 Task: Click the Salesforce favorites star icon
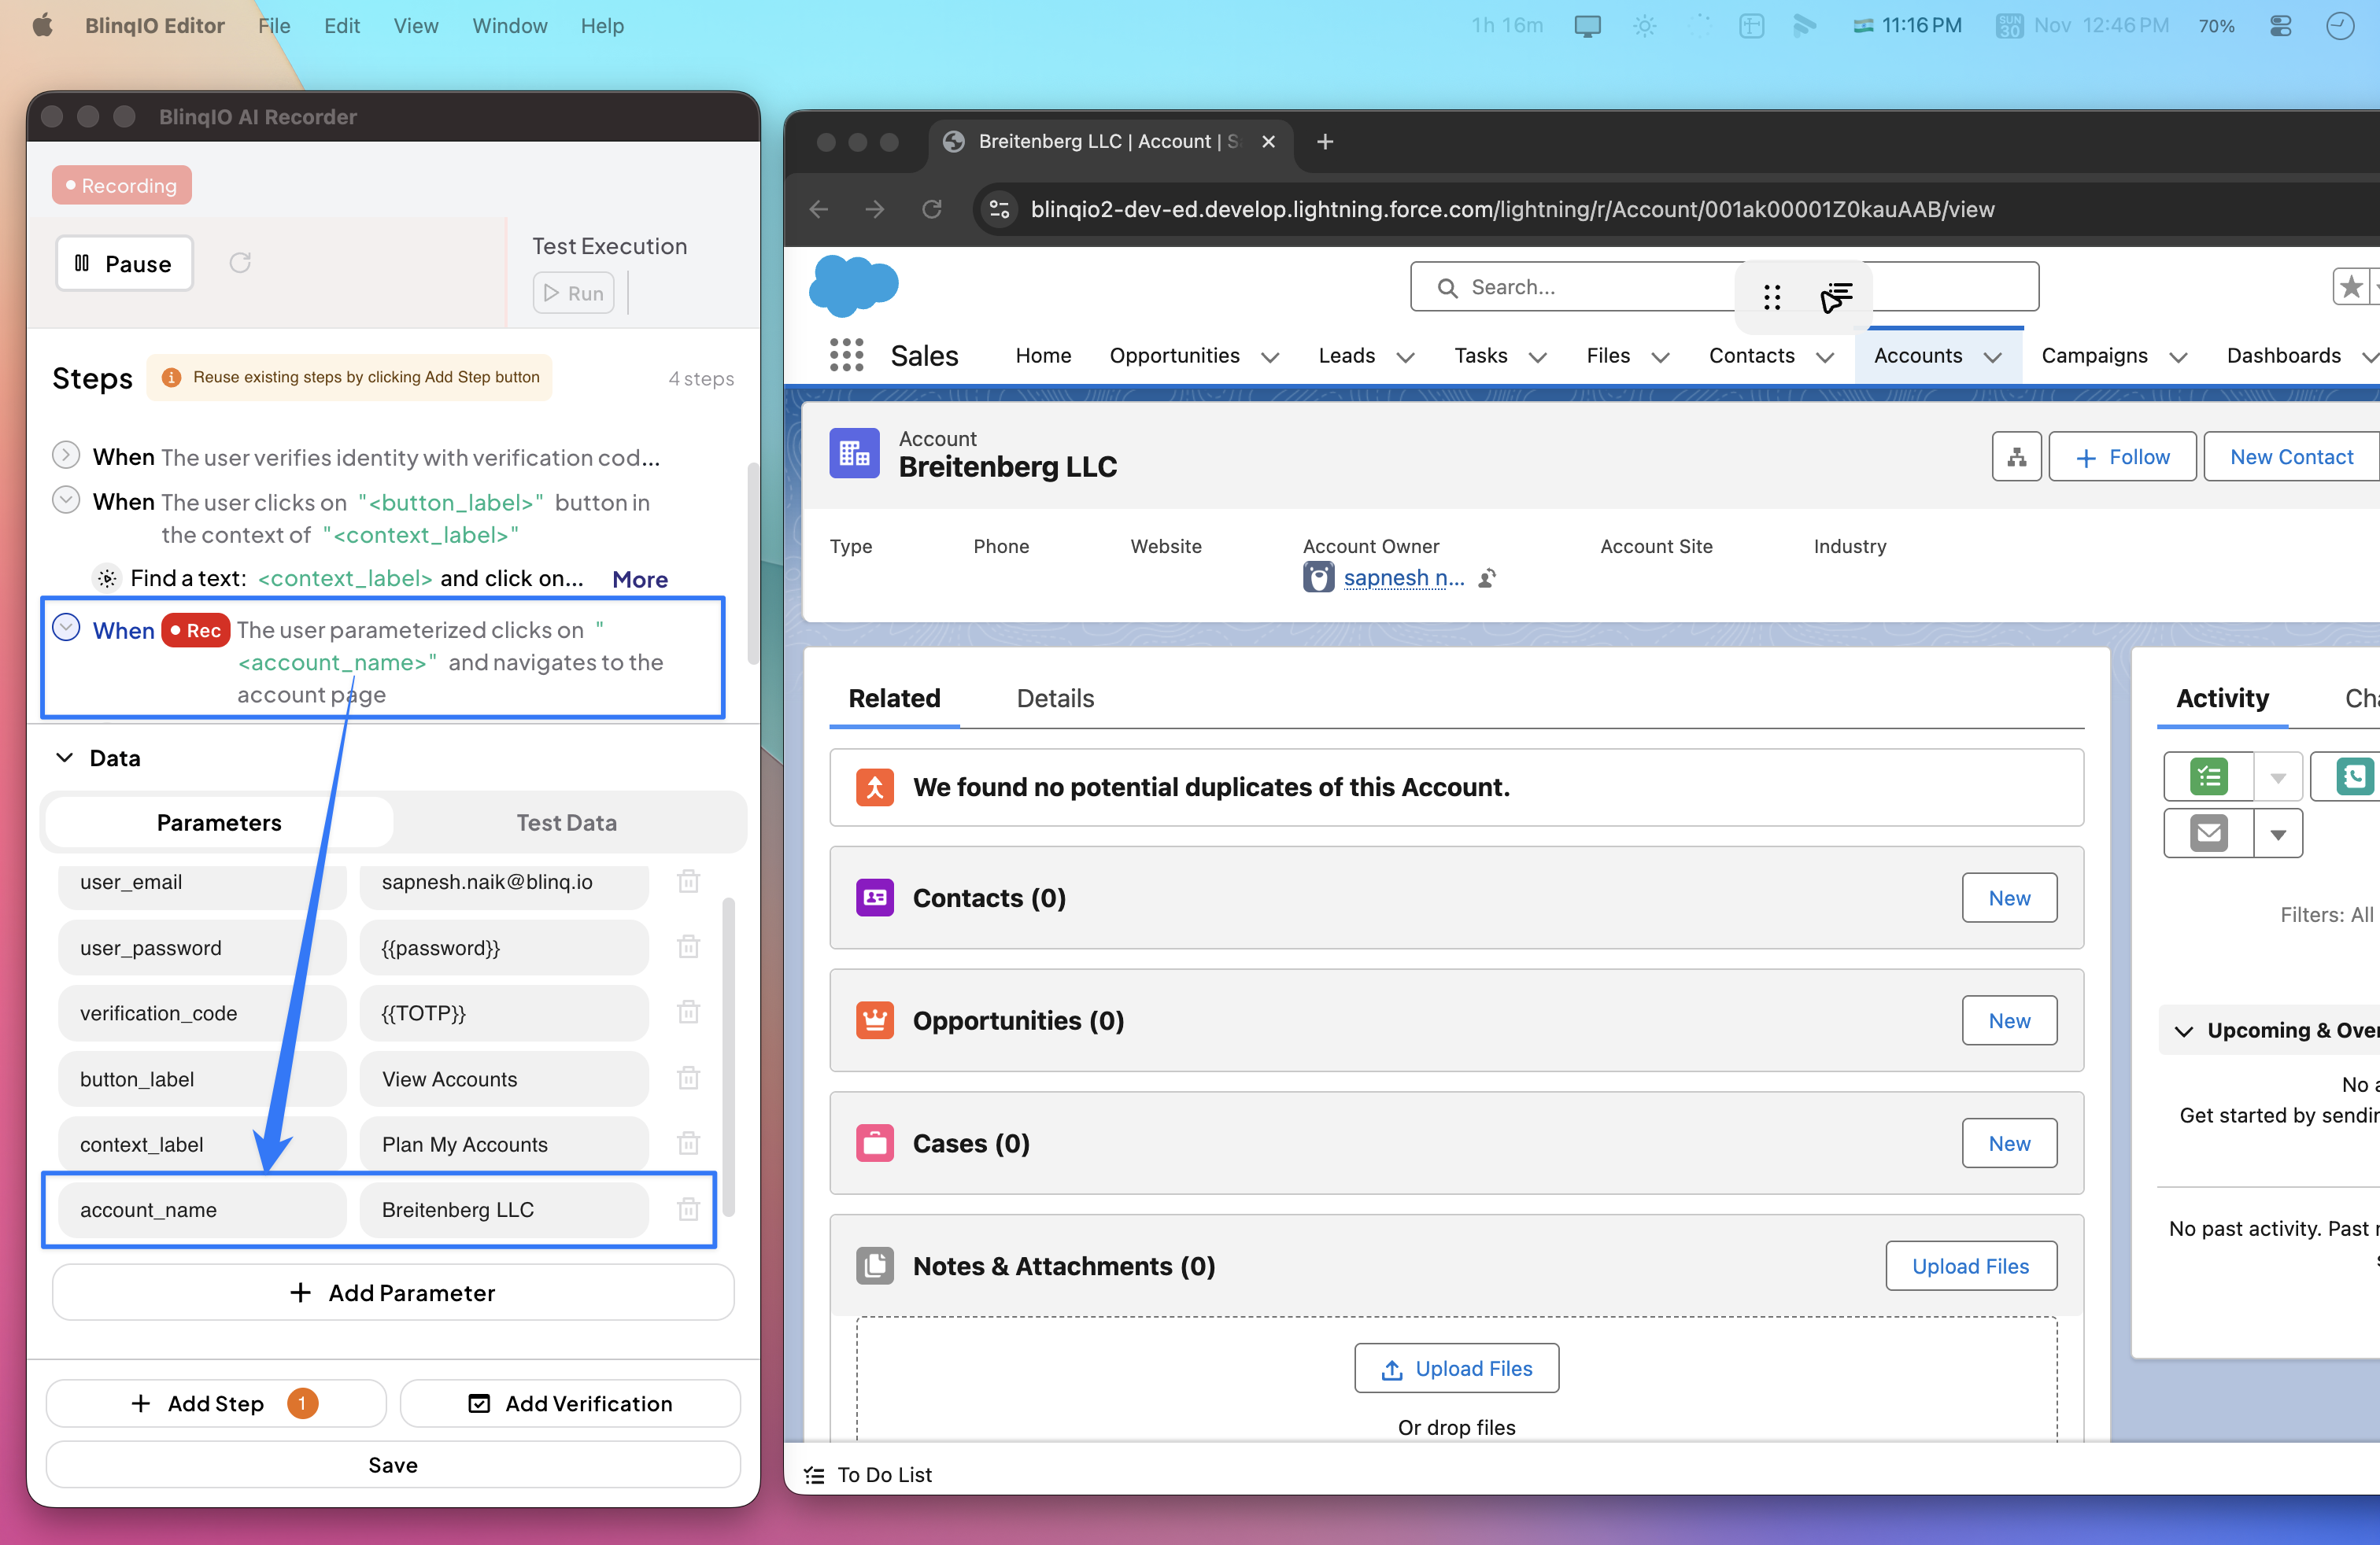pos(2350,288)
